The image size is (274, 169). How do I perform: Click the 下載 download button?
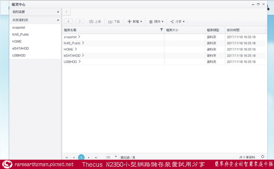pos(114,21)
